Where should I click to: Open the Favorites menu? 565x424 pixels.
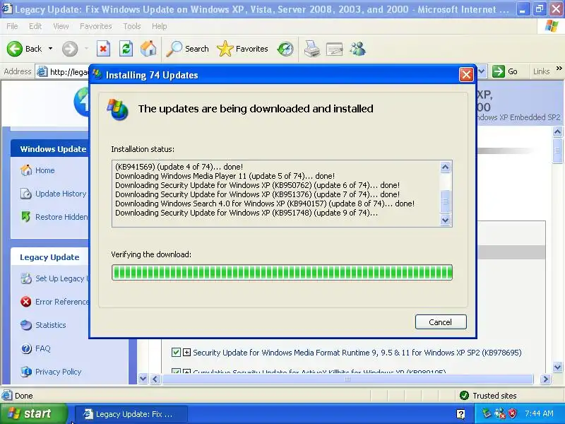95,26
